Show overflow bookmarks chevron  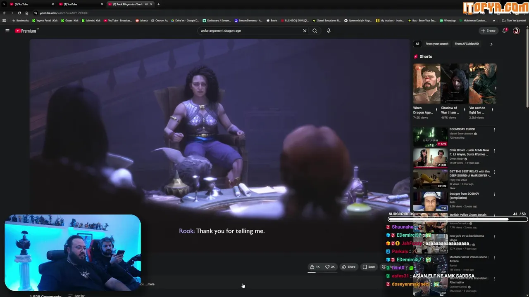493,20
